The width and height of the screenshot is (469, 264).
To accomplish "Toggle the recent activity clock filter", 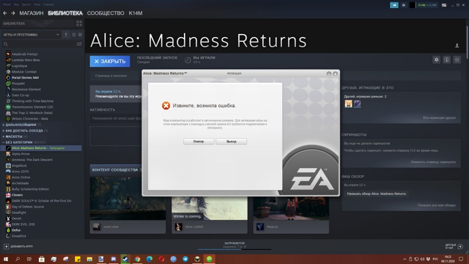I will click(x=74, y=35).
